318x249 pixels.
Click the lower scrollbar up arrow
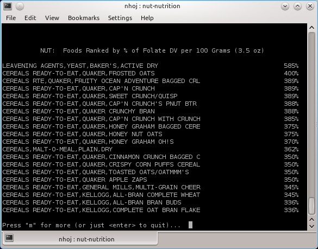[x=311, y=220]
